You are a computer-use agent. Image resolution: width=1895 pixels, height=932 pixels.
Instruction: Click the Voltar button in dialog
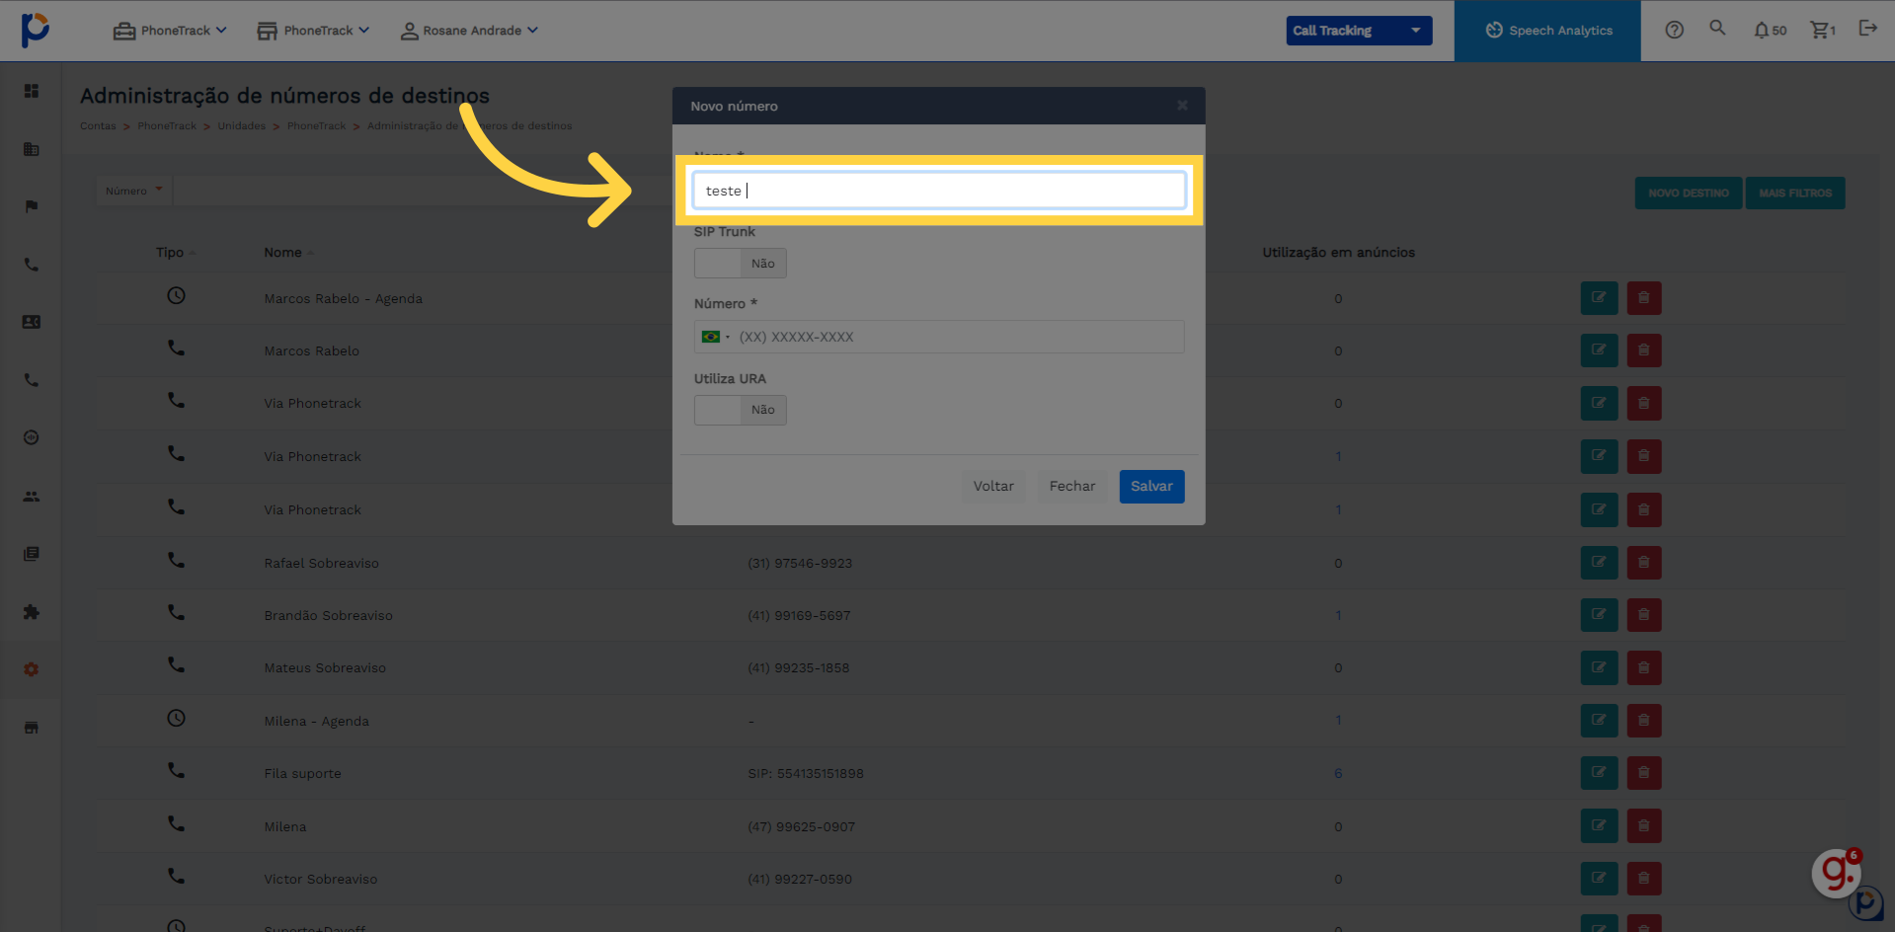click(993, 486)
